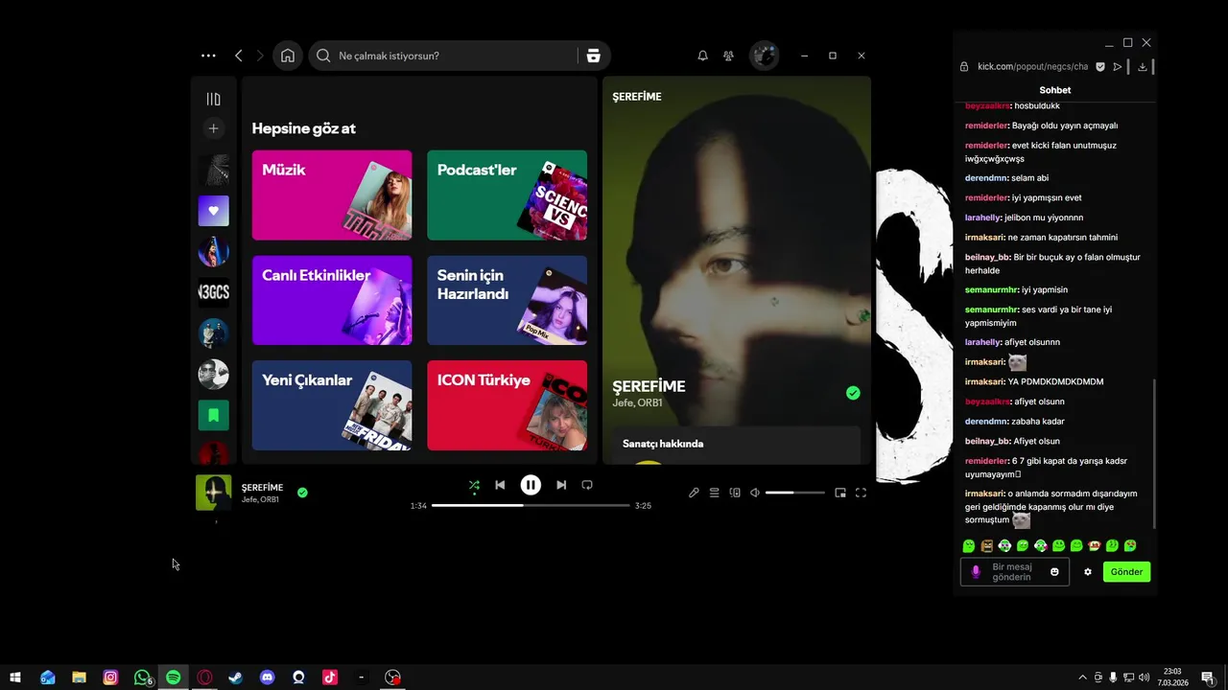Open the Spotify profile avatar menu
Image resolution: width=1228 pixels, height=690 pixels.
[x=764, y=56]
